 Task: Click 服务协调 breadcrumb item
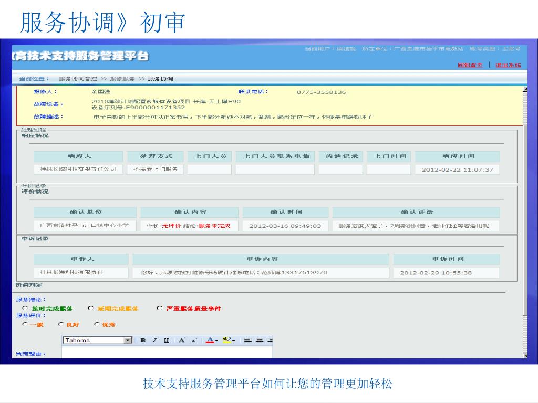(x=161, y=79)
